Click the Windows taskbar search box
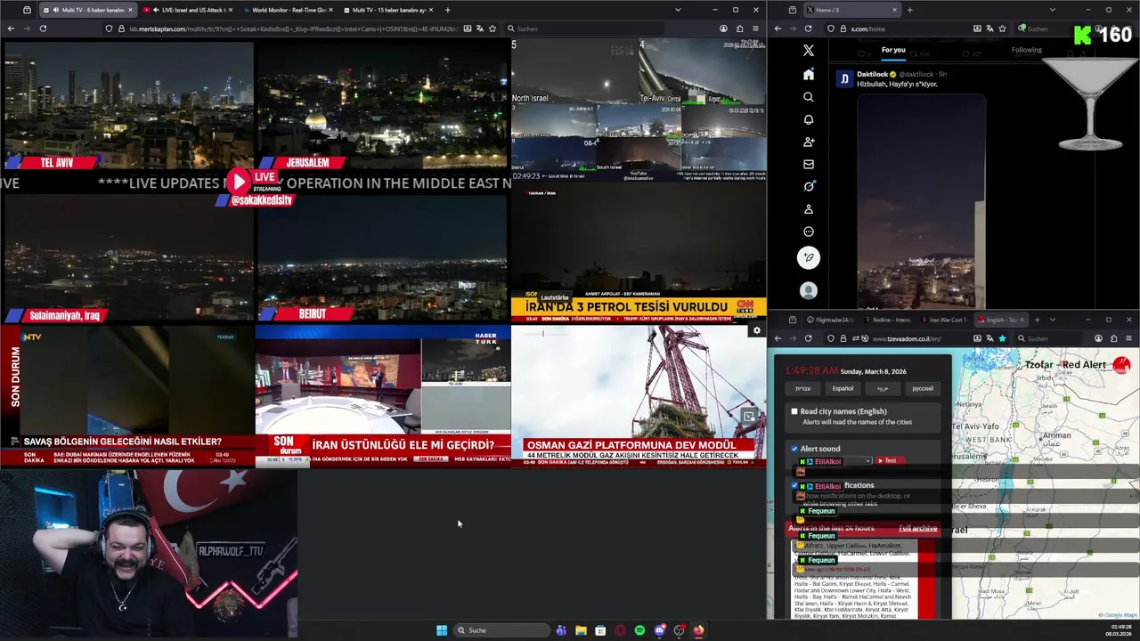 [x=501, y=630]
